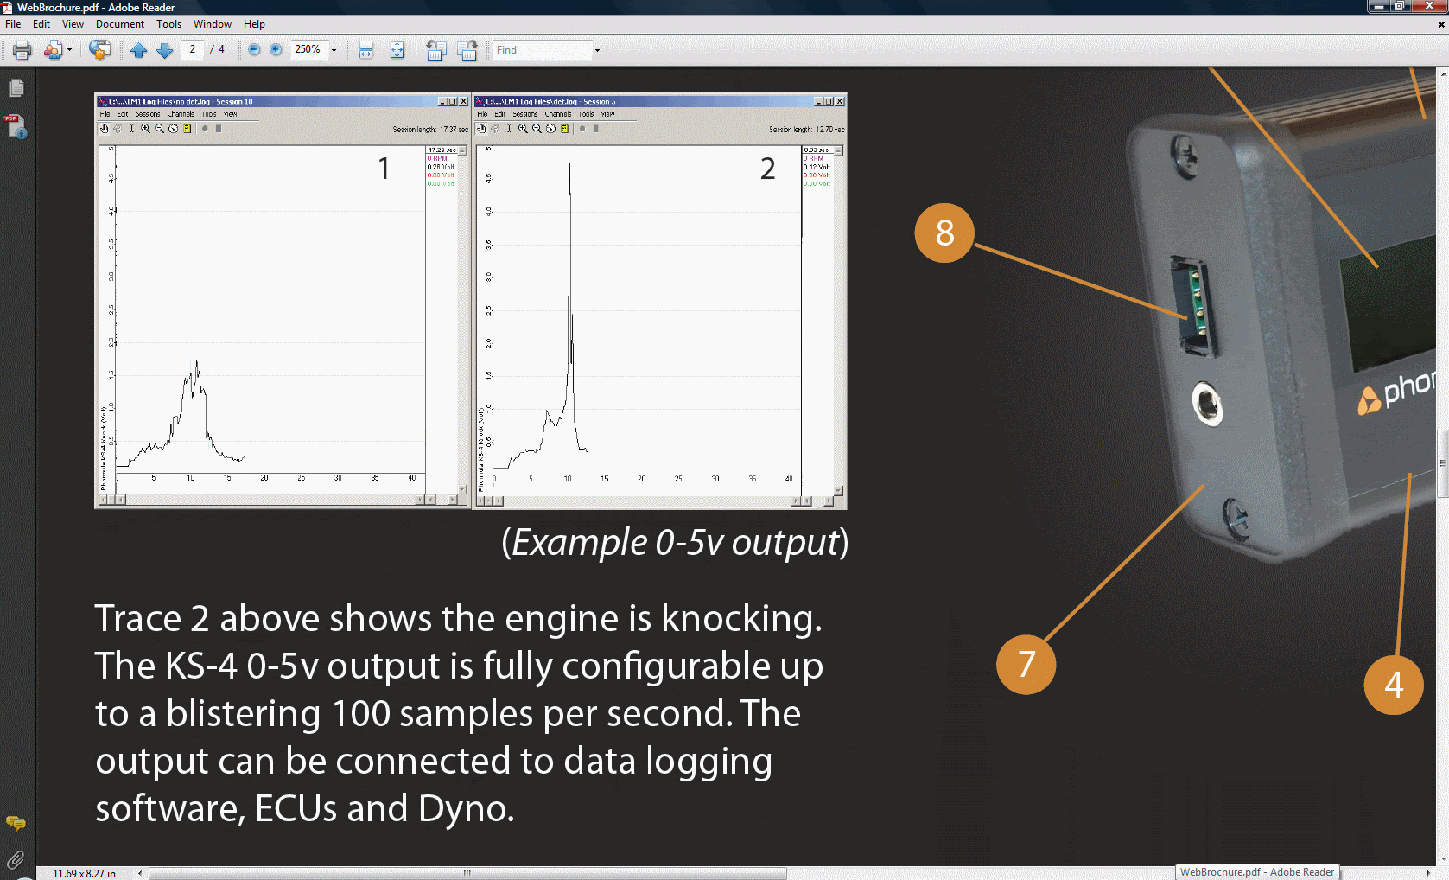The image size is (1449, 880).
Task: Open the collaborate icon's dropdown arrow
Action: tap(69, 50)
